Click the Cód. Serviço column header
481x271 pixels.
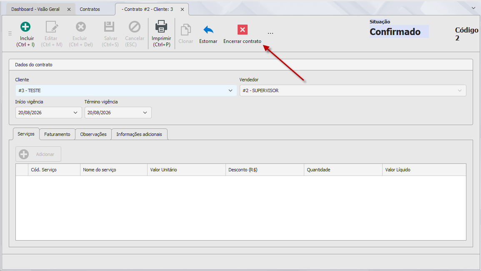click(x=54, y=170)
